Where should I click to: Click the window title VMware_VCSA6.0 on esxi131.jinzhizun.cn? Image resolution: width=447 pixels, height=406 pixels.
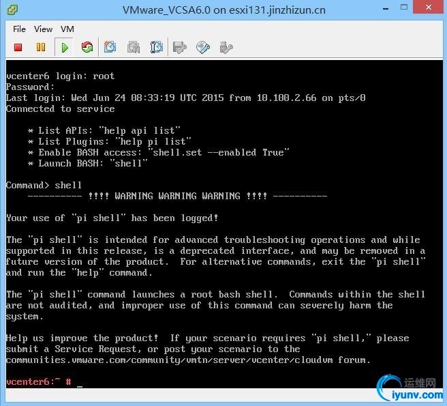pos(224,10)
